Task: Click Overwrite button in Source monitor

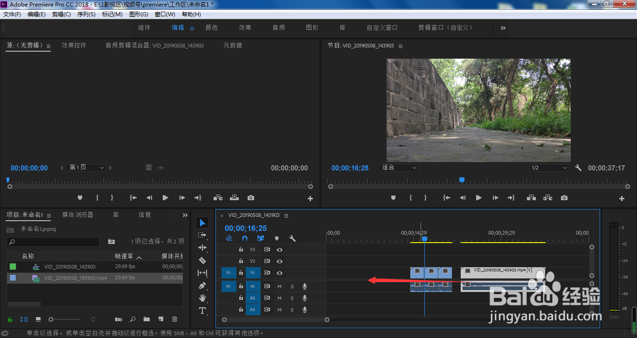Action: (x=234, y=198)
